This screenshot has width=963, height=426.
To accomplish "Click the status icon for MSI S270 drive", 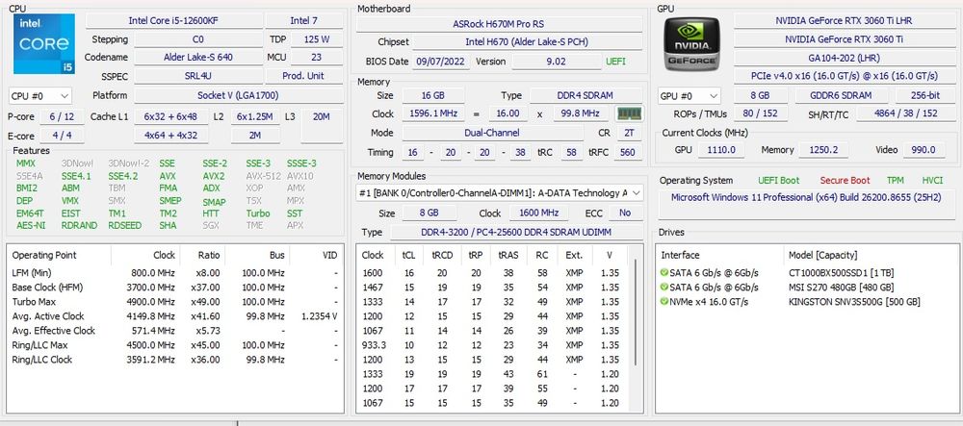I will point(664,287).
